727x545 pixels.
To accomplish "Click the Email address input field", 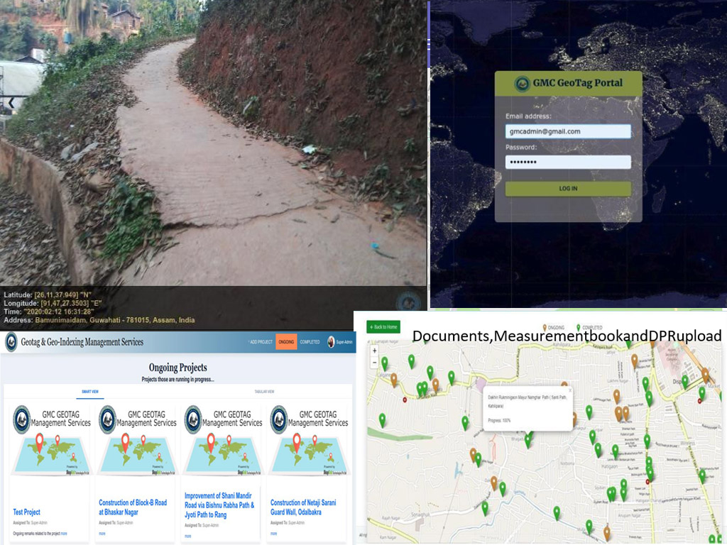I will point(568,131).
